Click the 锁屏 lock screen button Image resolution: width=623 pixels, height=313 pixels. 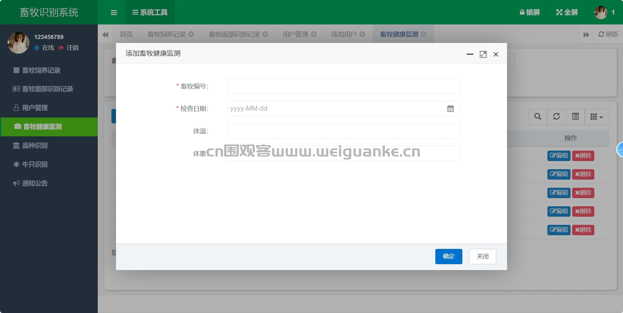pos(530,12)
